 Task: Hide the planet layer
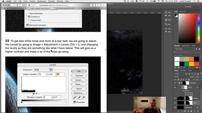pos(175,88)
